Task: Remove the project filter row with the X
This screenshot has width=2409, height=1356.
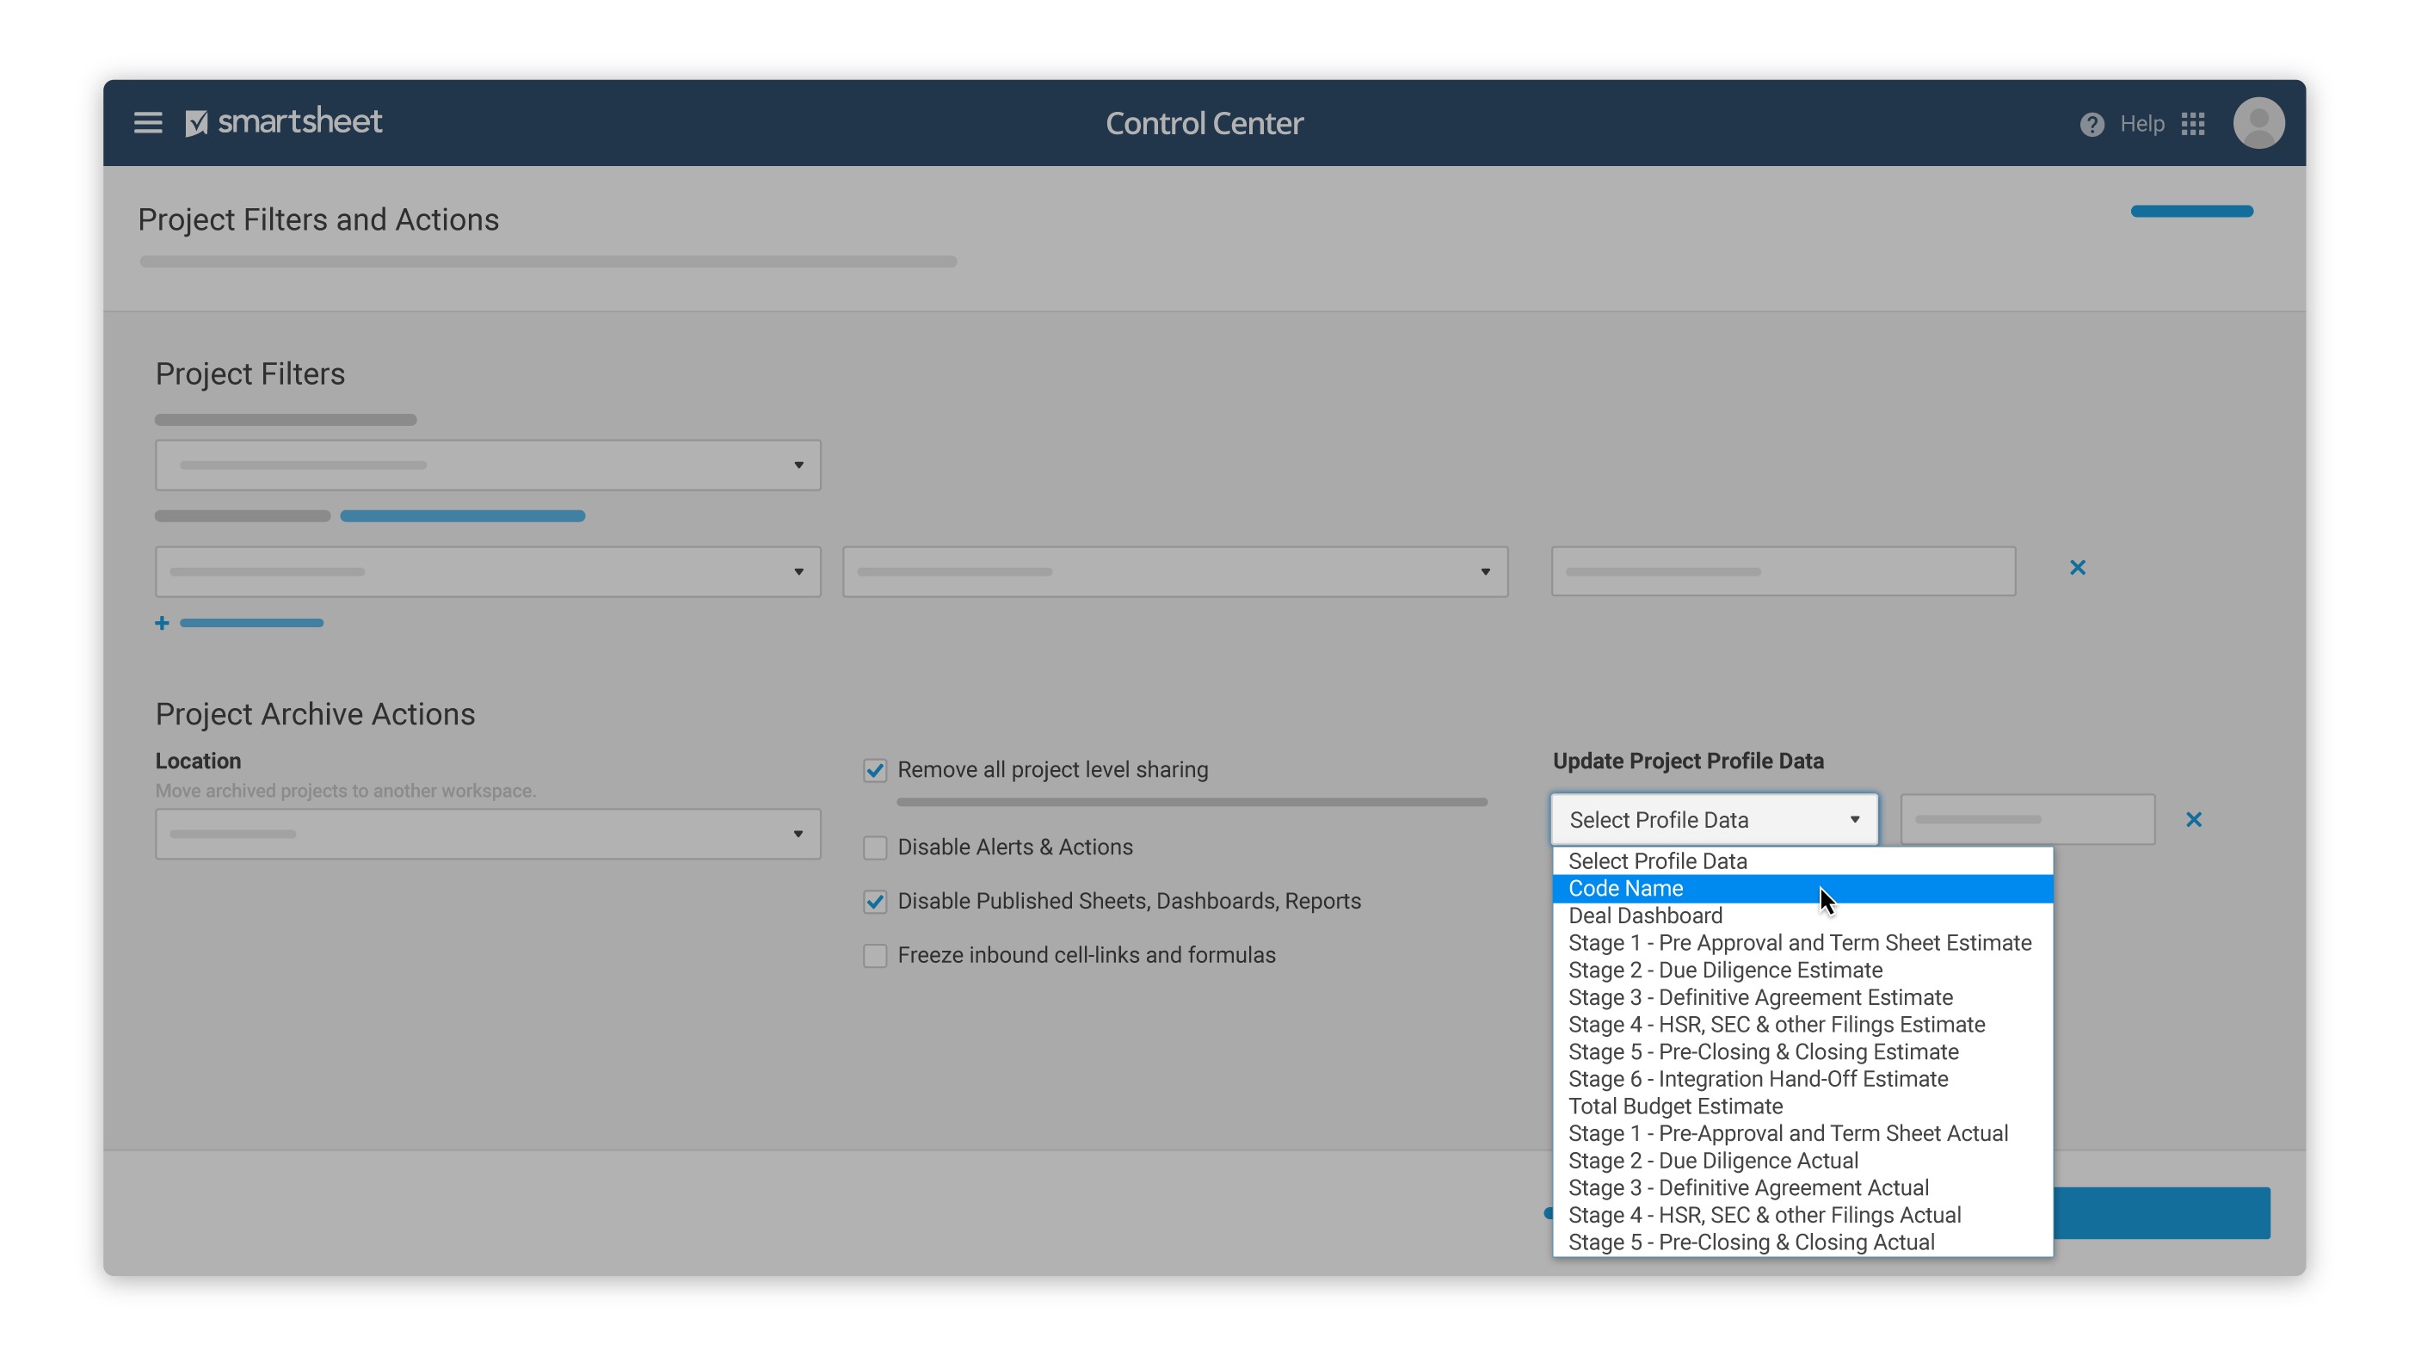Action: (2078, 568)
